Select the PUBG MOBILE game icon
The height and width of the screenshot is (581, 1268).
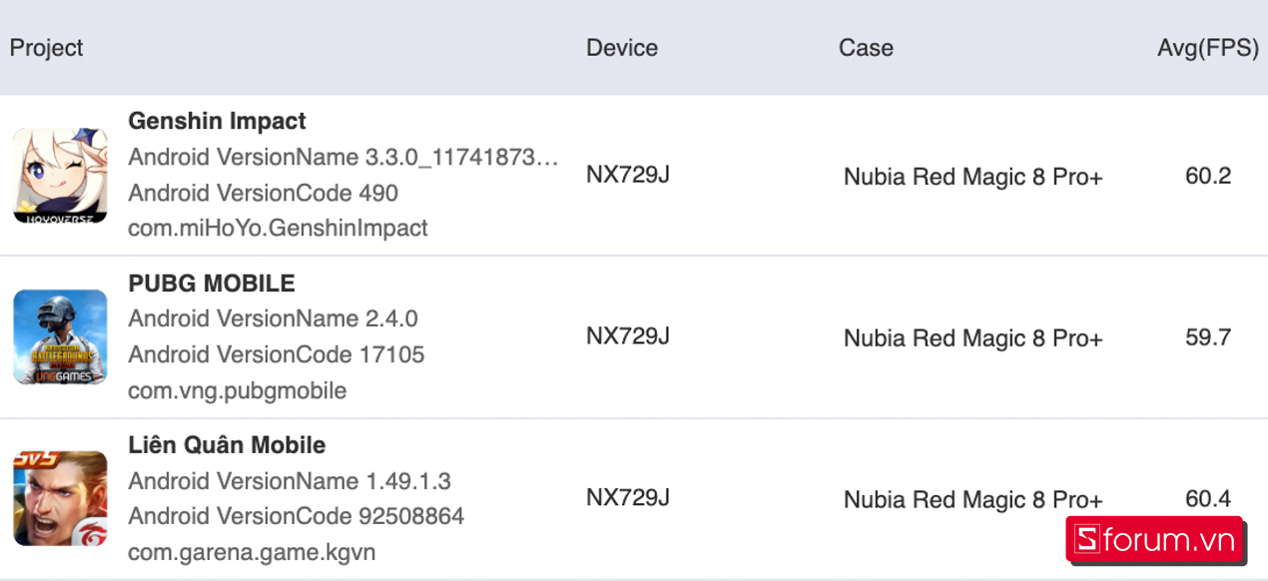[x=60, y=337]
